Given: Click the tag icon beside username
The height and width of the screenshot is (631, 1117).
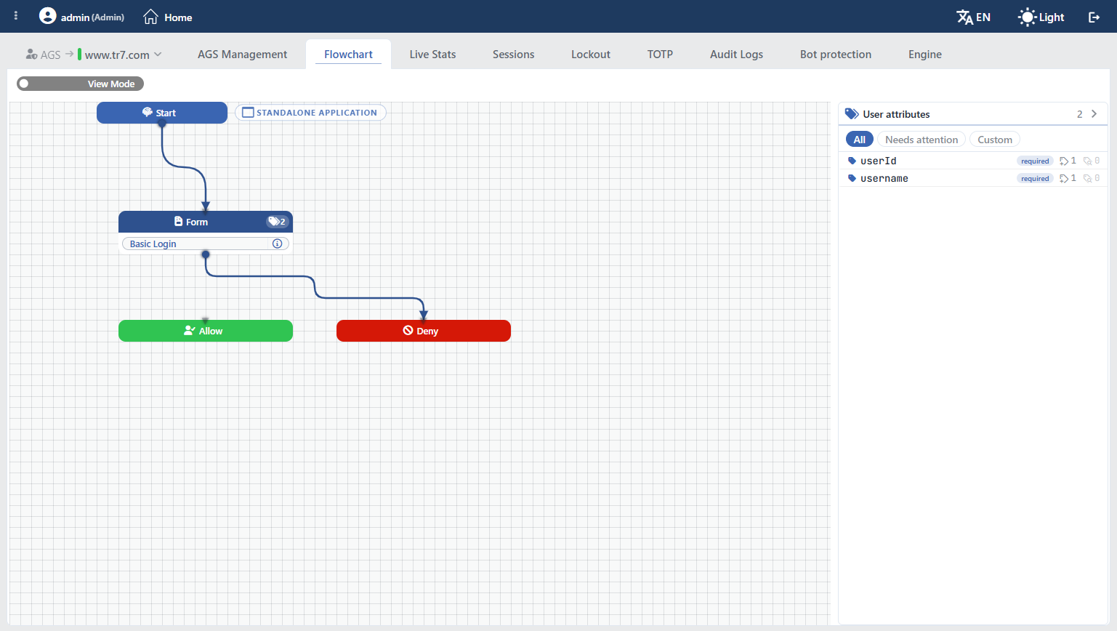Looking at the screenshot, I should (852, 178).
